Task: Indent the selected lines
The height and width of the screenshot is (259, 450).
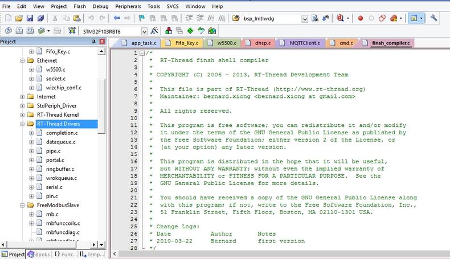Action: click(189, 18)
